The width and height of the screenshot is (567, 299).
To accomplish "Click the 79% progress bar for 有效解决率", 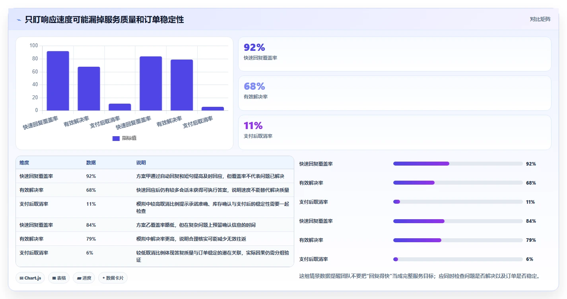I will pyautogui.click(x=458, y=240).
